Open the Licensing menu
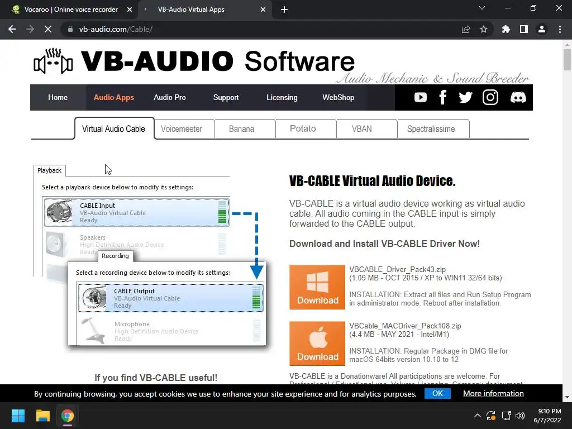The height and width of the screenshot is (429, 572). click(x=282, y=97)
